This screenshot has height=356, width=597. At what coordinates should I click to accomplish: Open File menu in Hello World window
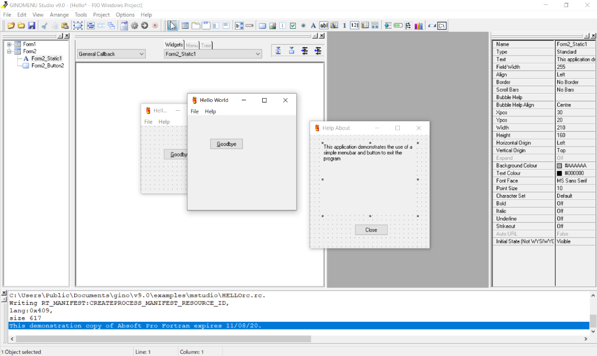194,111
